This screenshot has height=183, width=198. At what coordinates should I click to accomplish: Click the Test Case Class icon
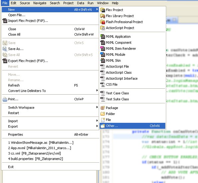(x=102, y=93)
